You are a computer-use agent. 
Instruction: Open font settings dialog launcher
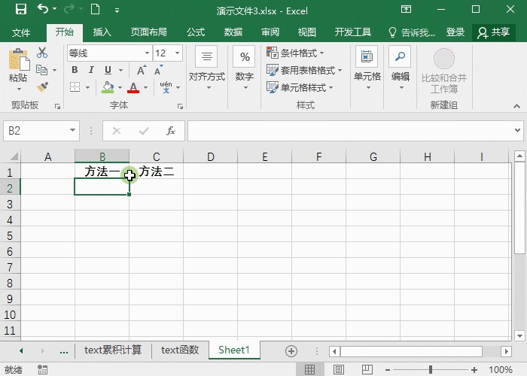point(181,106)
